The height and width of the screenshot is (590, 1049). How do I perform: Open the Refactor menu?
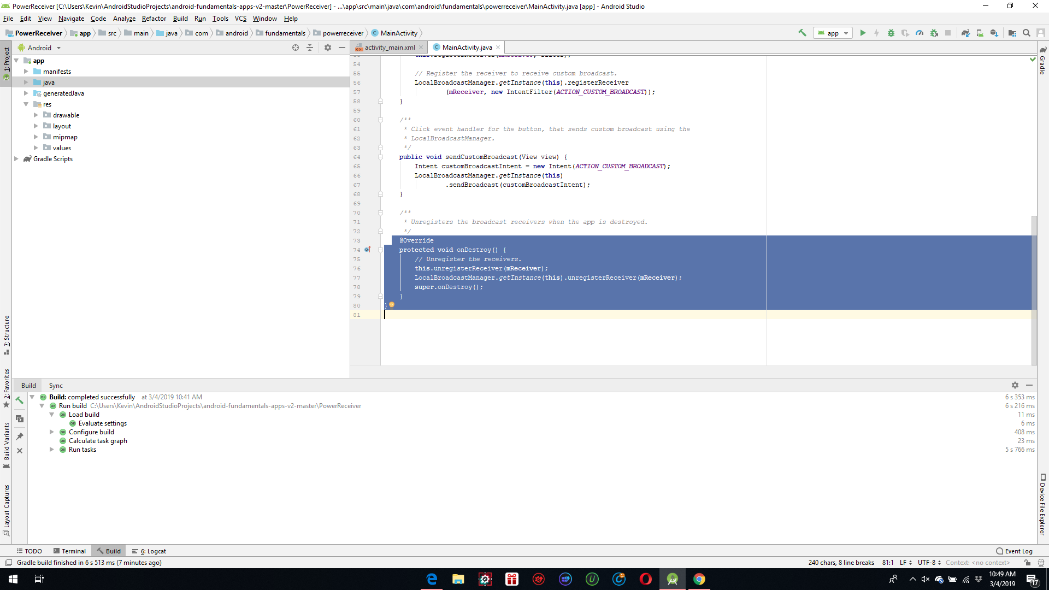pyautogui.click(x=154, y=19)
